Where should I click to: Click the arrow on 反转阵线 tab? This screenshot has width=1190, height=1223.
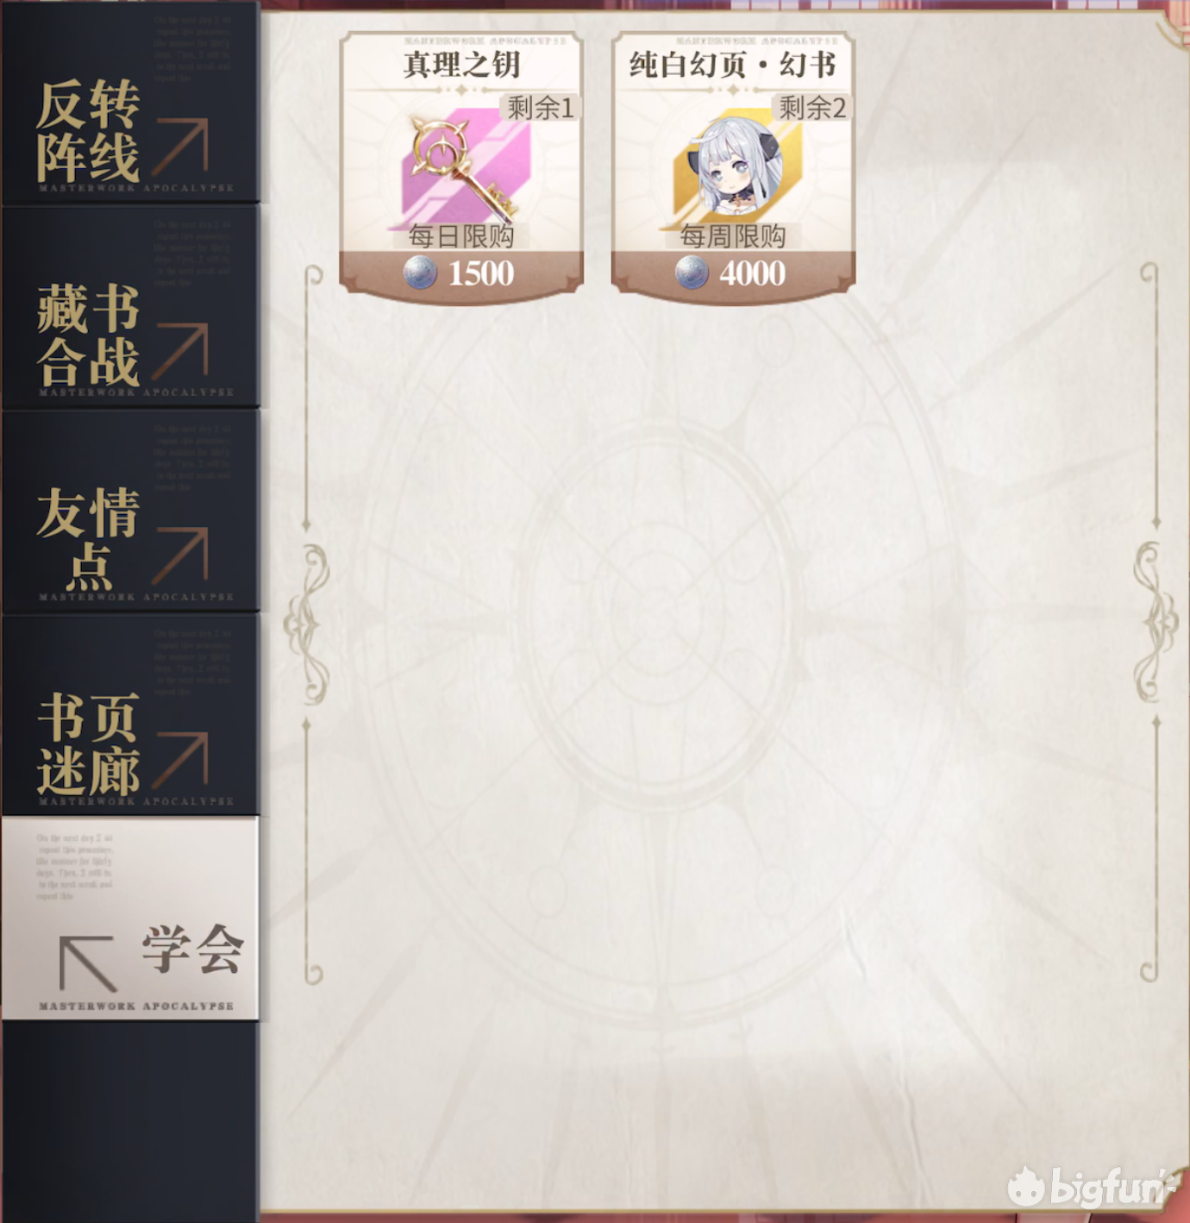pos(182,146)
